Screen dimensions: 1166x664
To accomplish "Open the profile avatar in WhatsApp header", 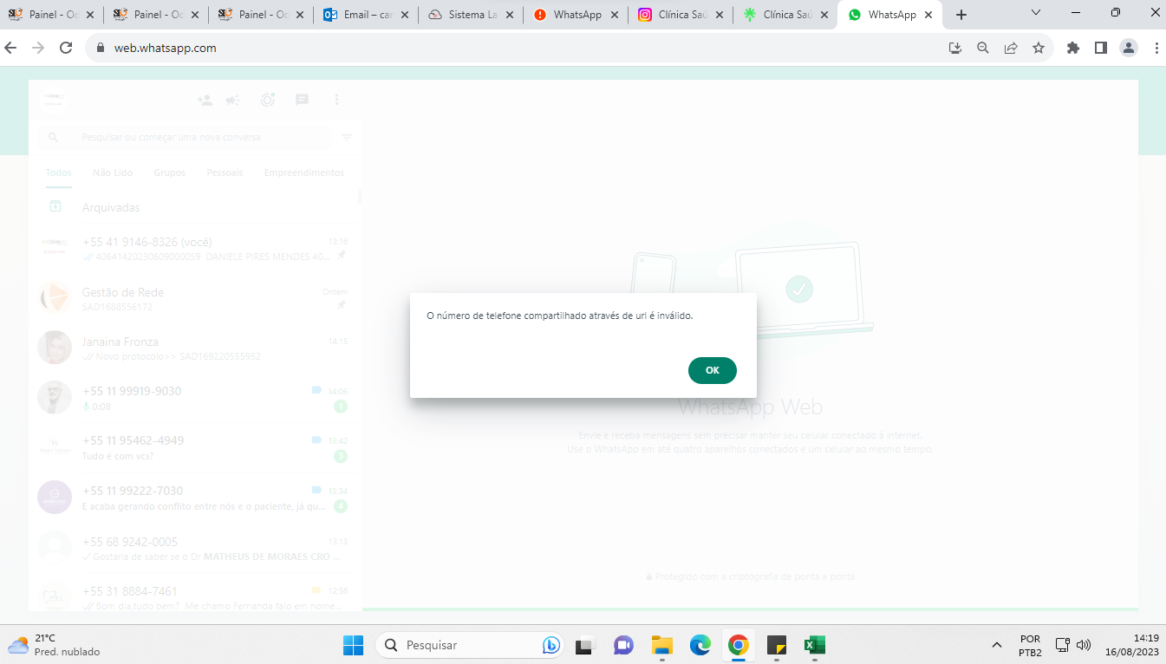I will click(55, 100).
